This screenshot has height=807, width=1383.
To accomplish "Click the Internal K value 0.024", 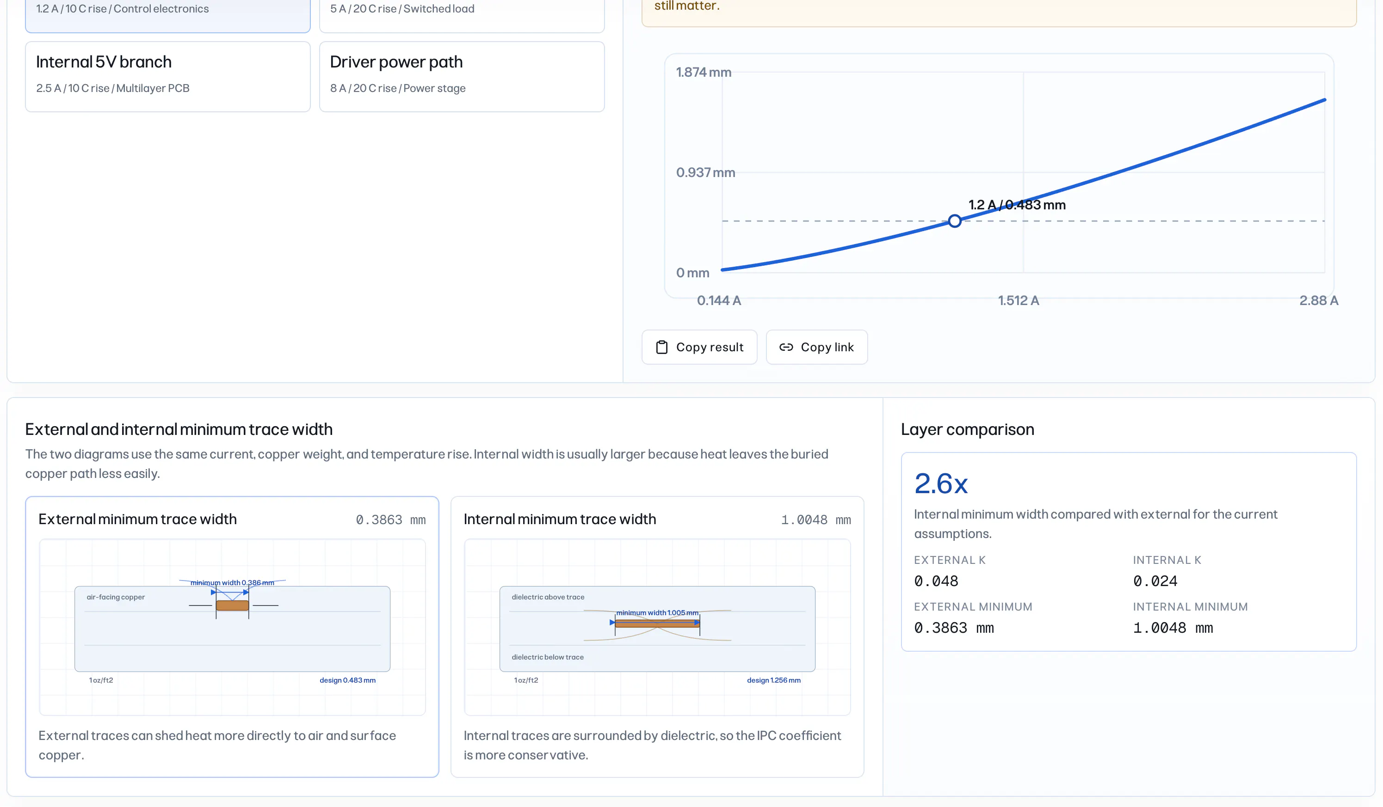I will point(1155,581).
